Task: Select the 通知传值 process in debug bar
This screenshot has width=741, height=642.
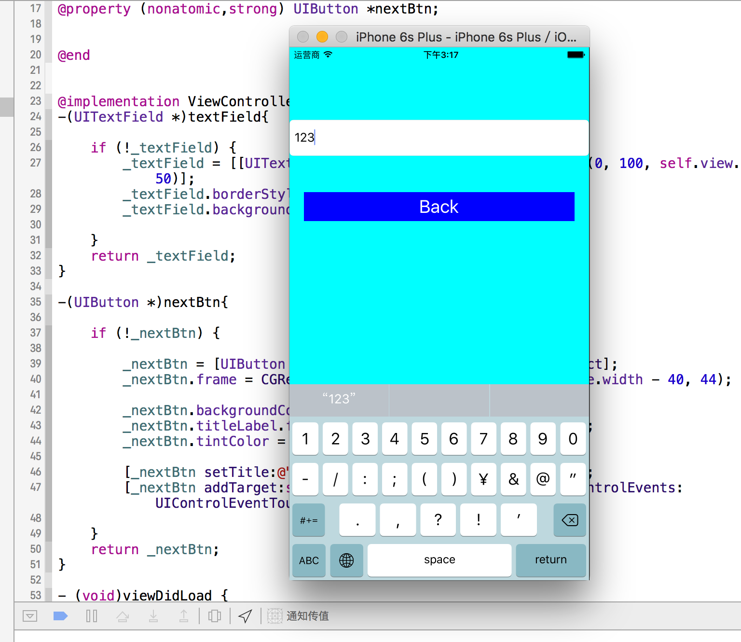Action: tap(299, 616)
